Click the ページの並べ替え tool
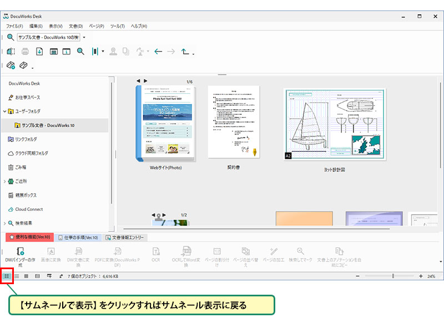This screenshot has height=333, width=444. (245, 257)
